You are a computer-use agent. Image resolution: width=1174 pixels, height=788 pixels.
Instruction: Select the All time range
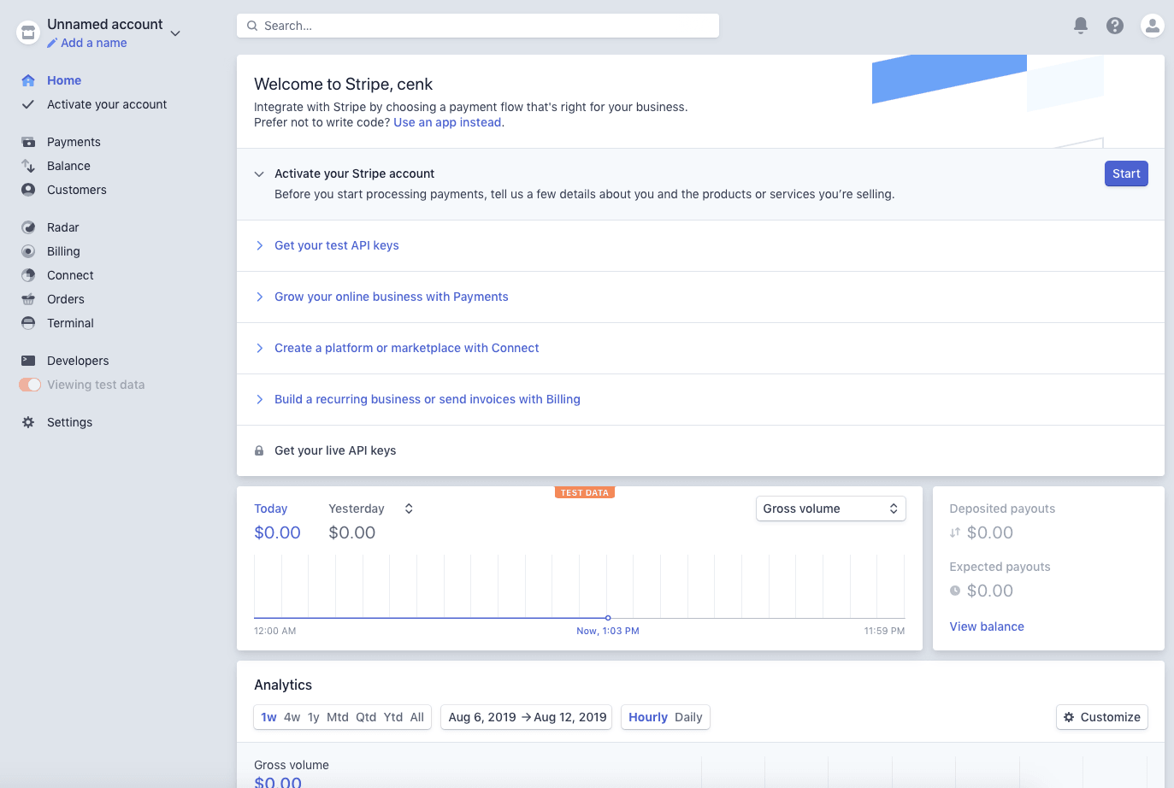click(417, 717)
